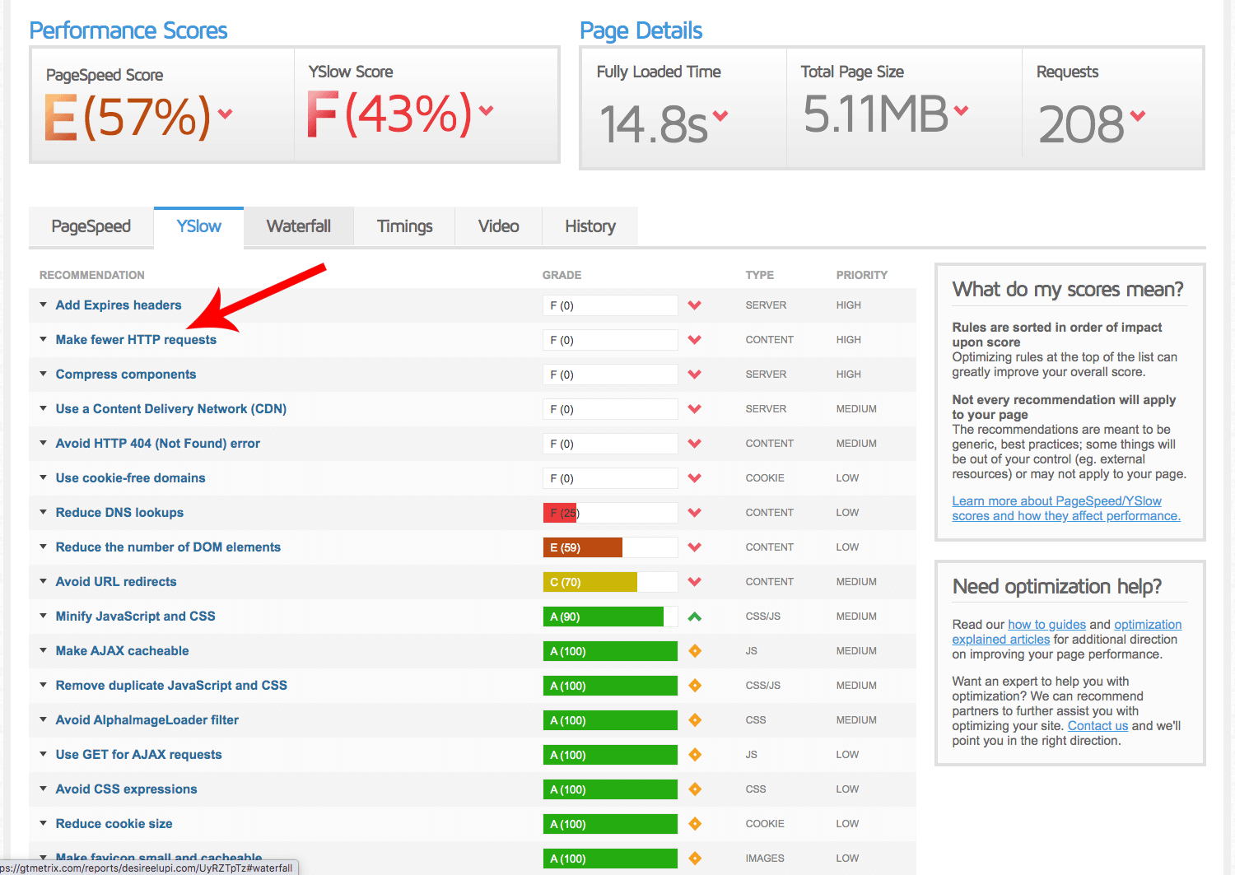Screen dimensions: 1235x875
Task: Click red trend arrow in Use cookie-free domains row
Action: tap(695, 478)
